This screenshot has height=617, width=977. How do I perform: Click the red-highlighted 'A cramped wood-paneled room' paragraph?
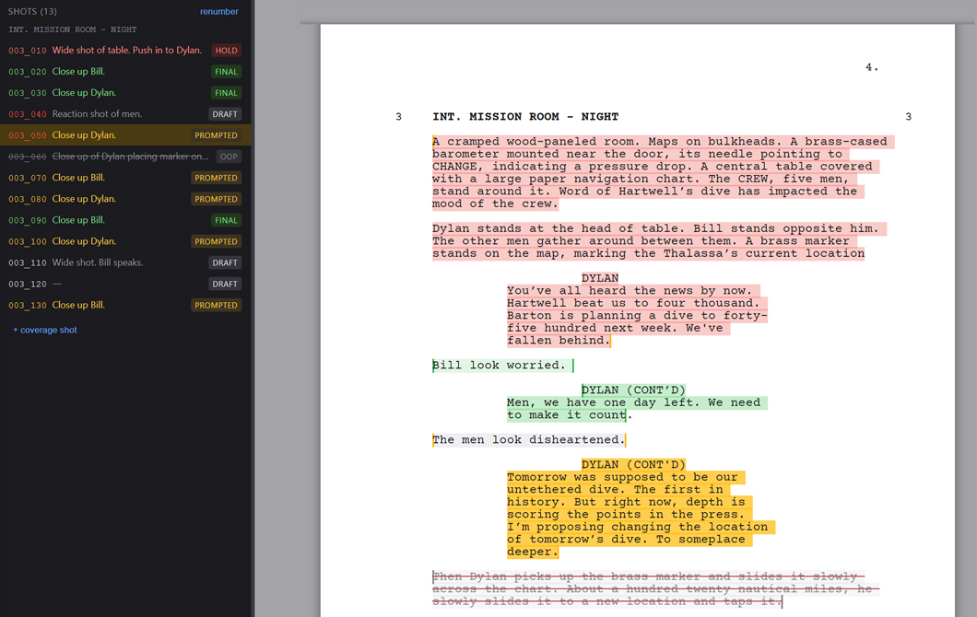coord(663,172)
